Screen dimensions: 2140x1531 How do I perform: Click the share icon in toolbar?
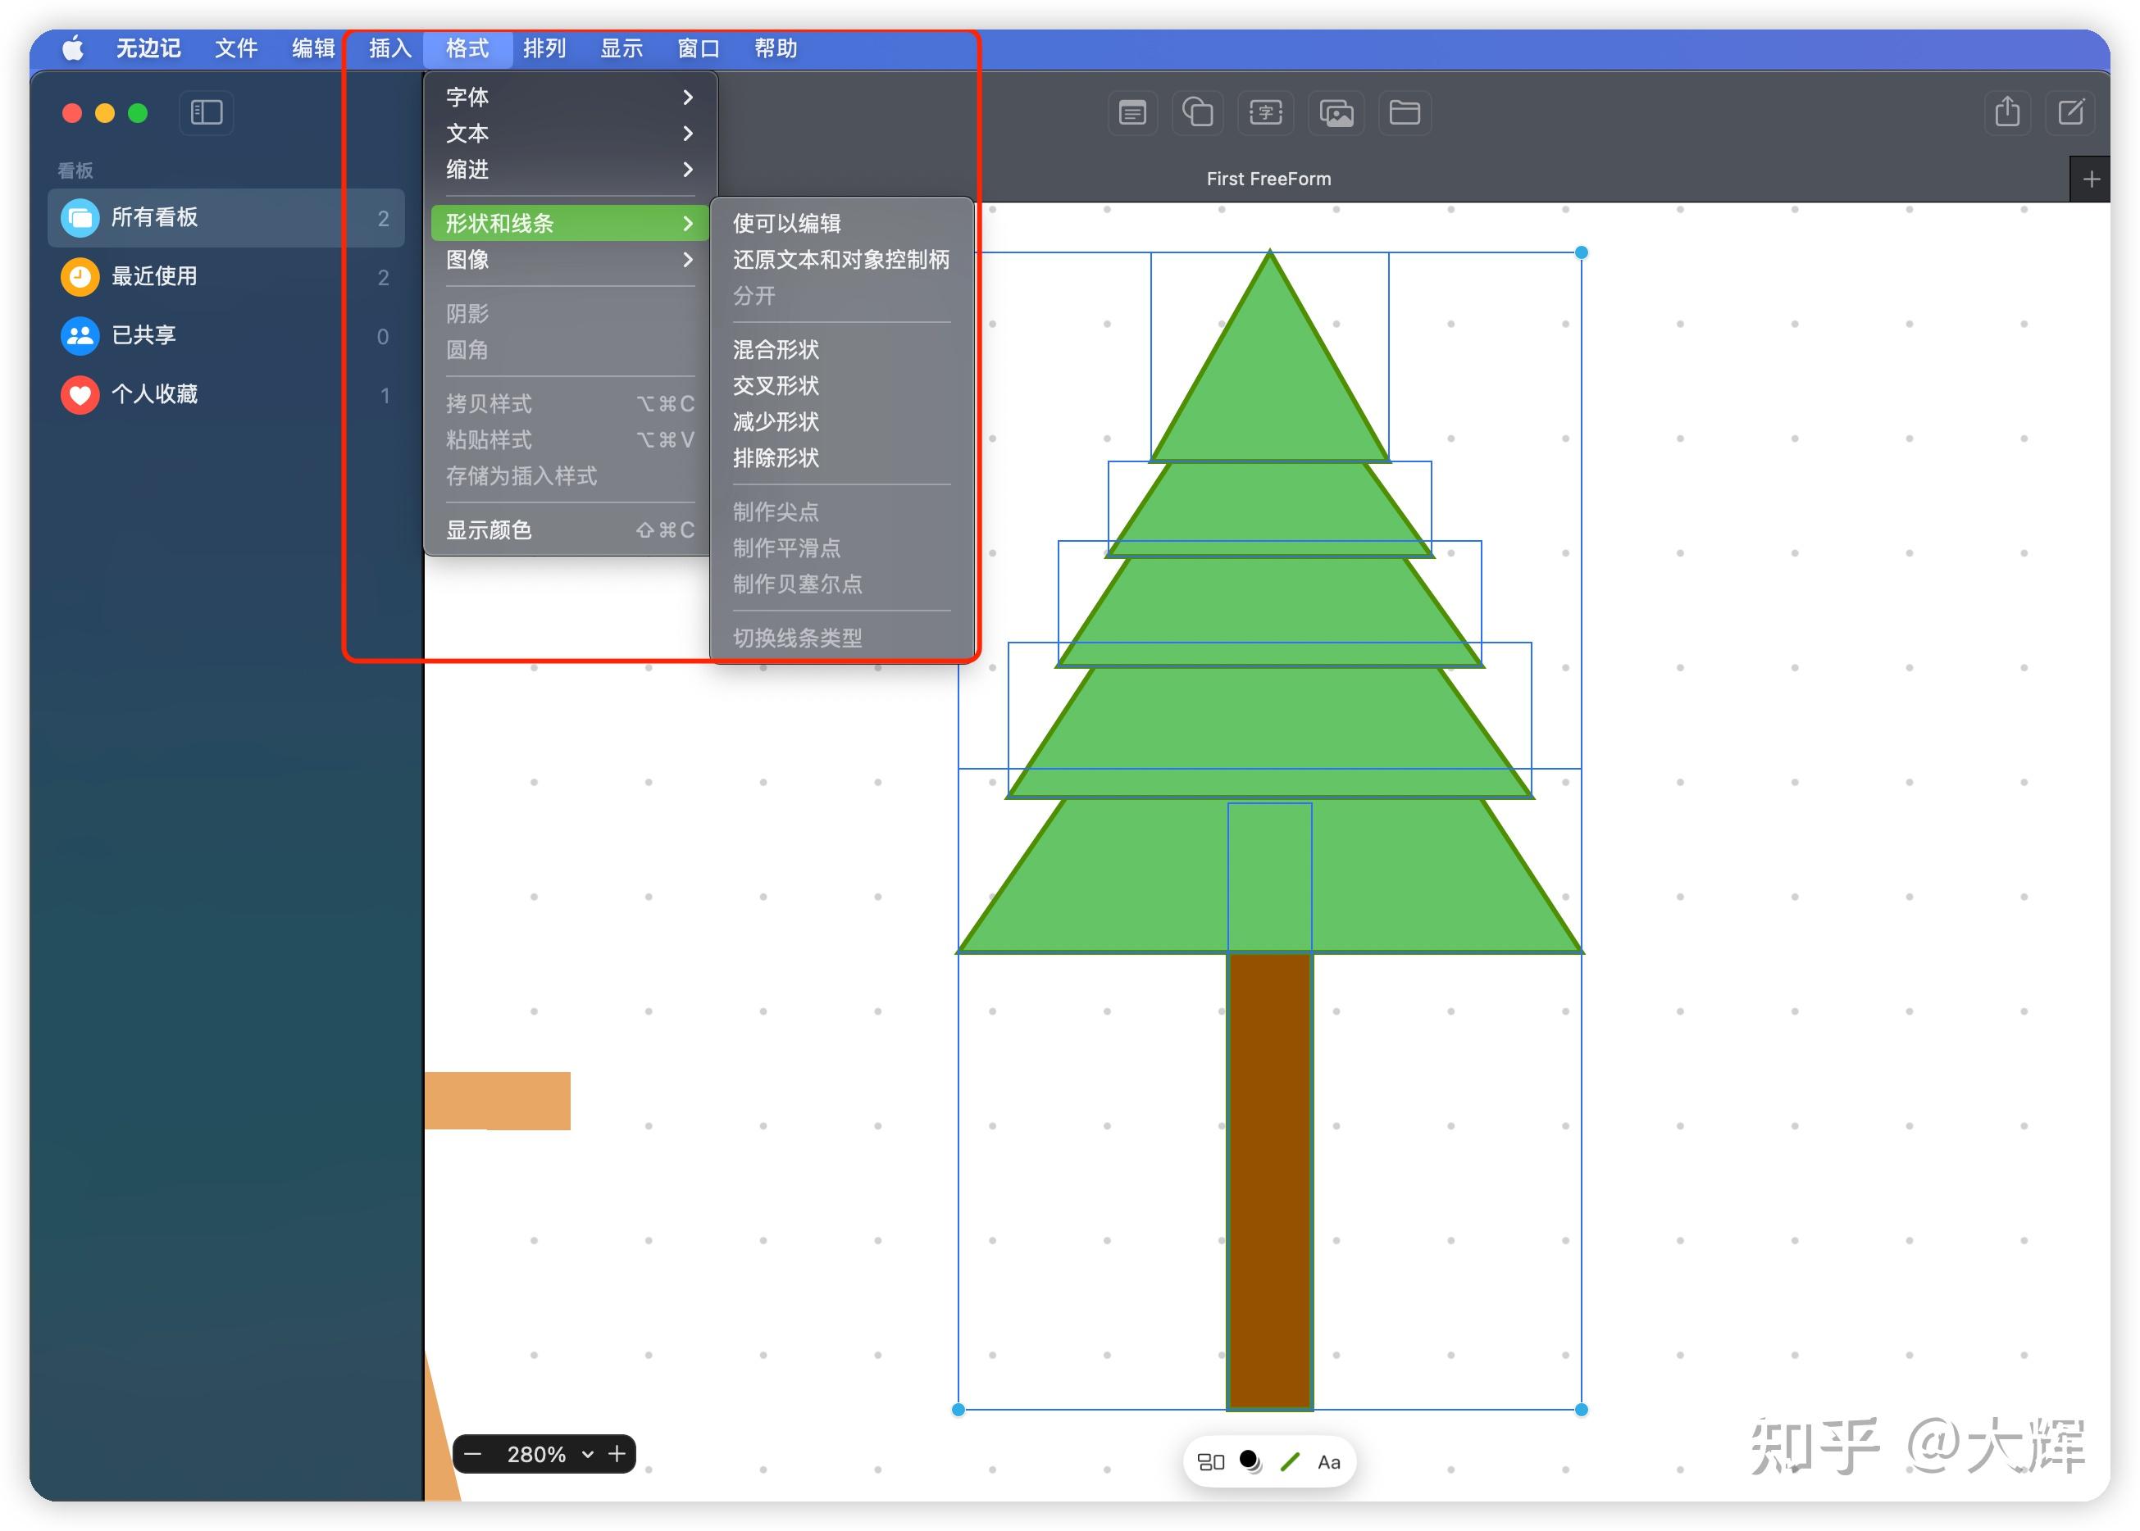(2007, 113)
